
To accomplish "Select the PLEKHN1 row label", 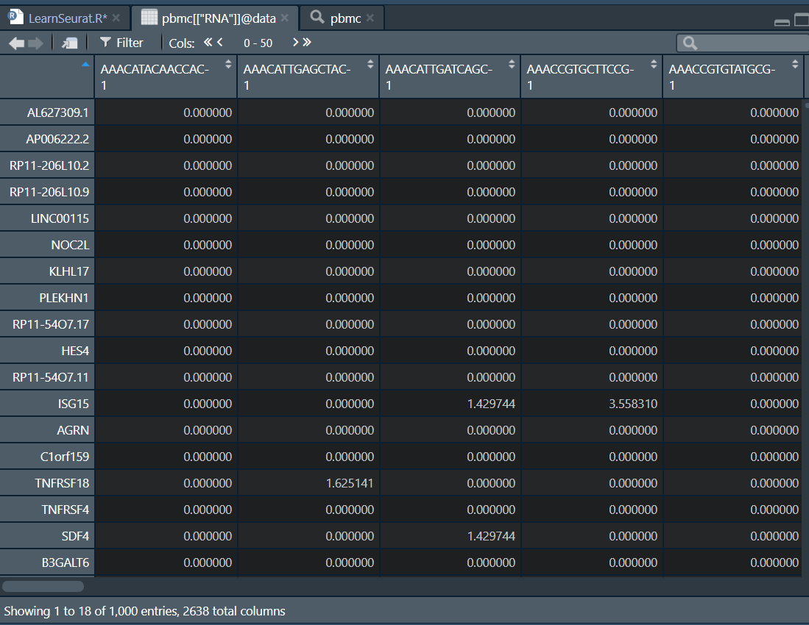I will (64, 298).
